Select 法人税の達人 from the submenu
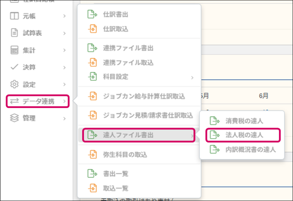293x201 pixels. [x=244, y=135]
